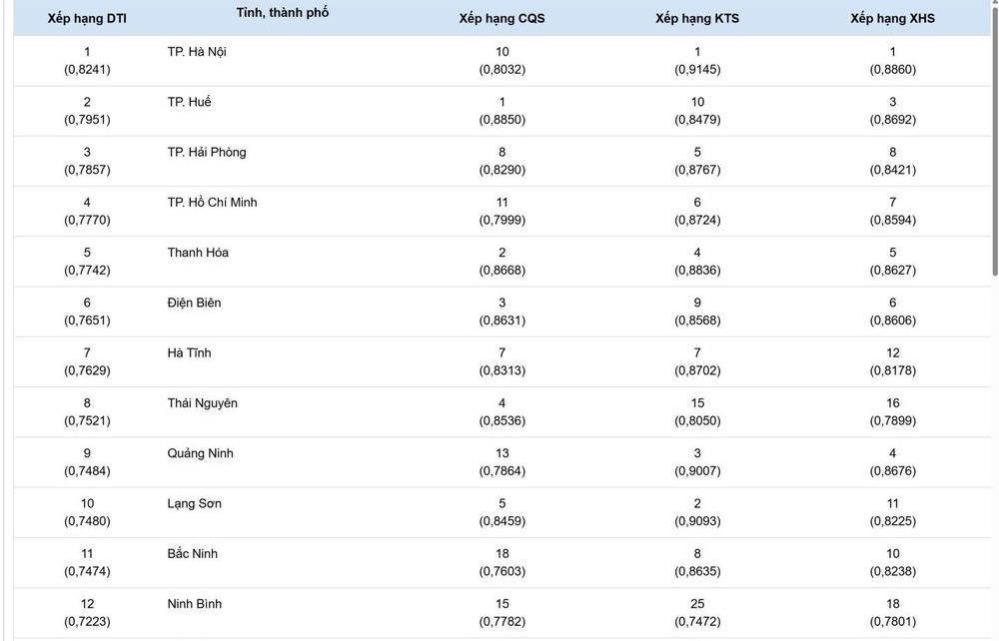Click on TP. Huế in the table

190,102
